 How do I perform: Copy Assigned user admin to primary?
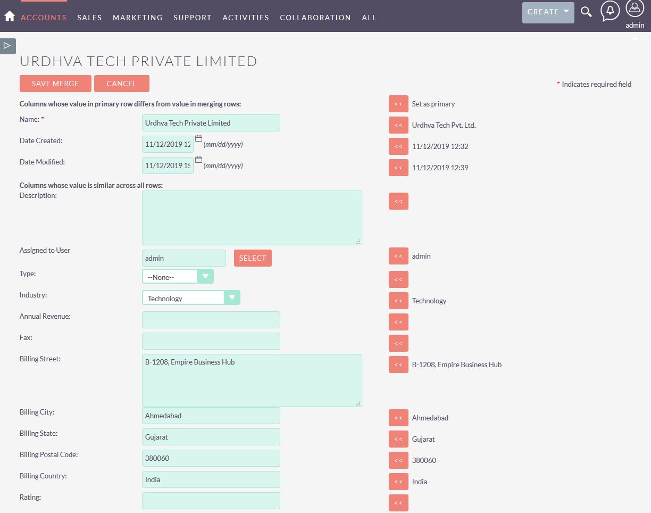(x=398, y=256)
